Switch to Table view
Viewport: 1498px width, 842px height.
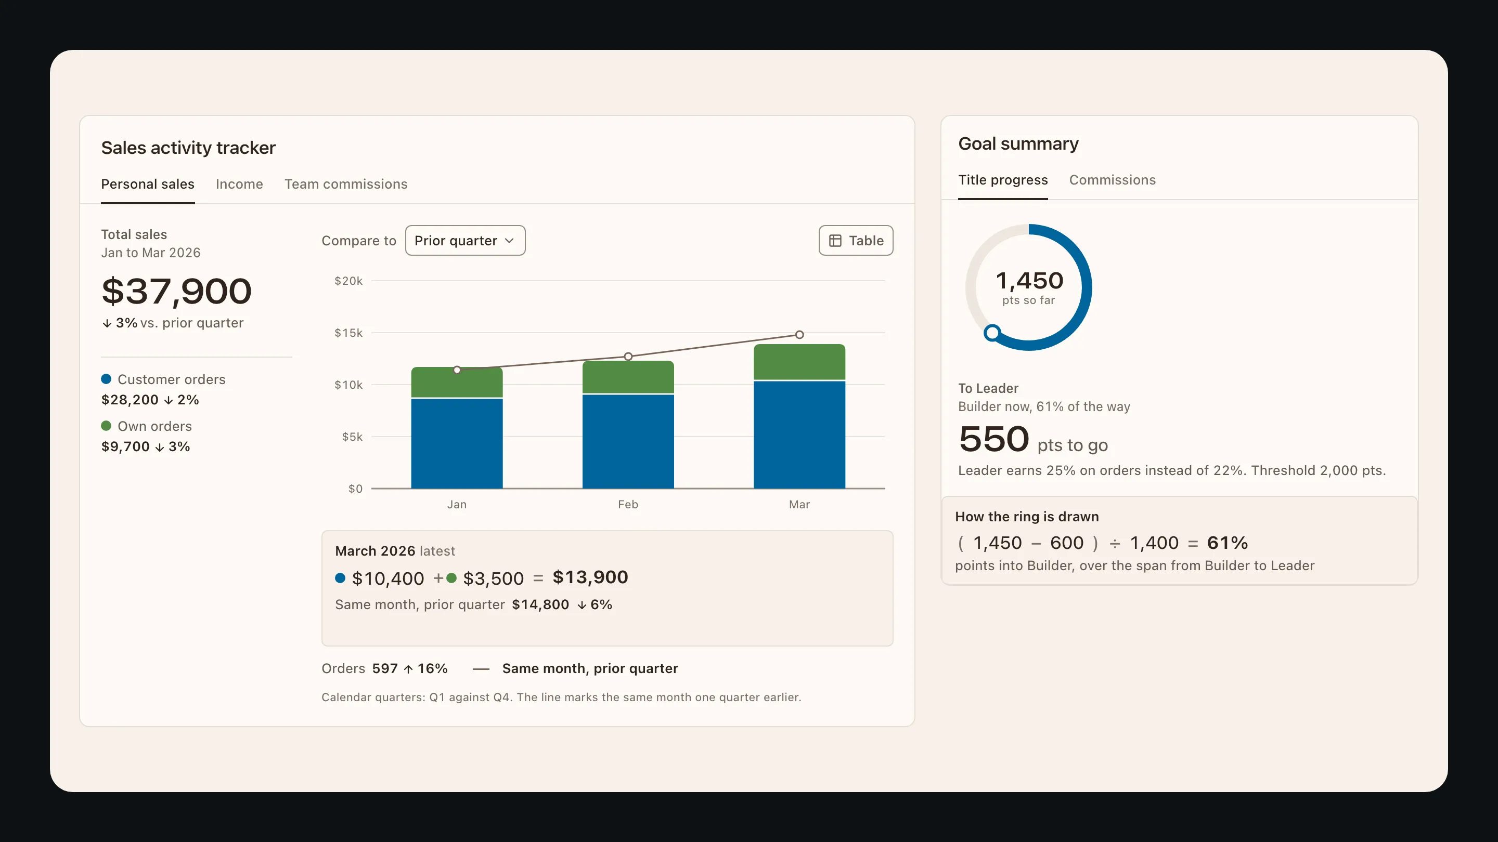click(x=856, y=241)
